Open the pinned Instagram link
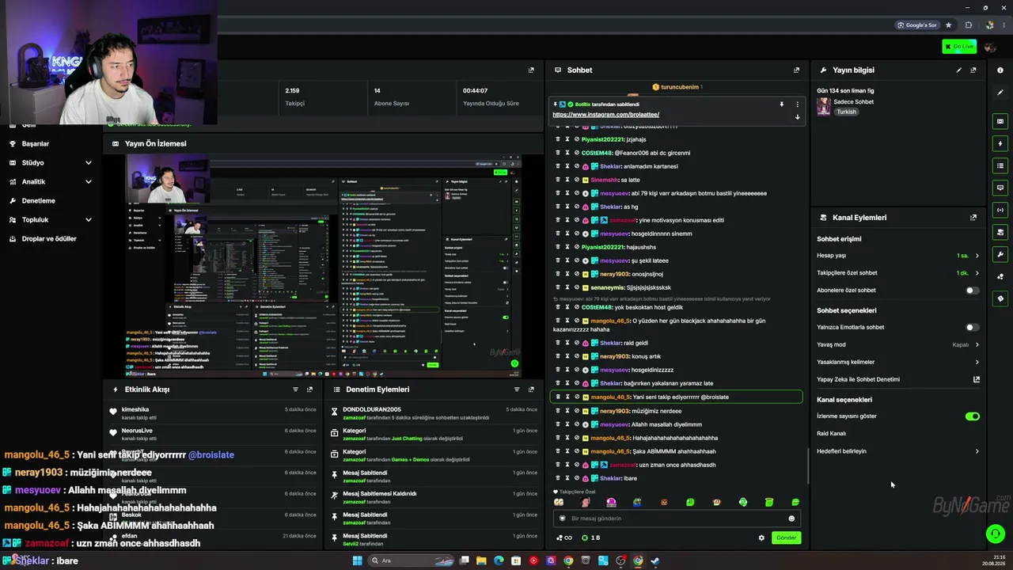This screenshot has height=570, width=1013. click(x=605, y=115)
